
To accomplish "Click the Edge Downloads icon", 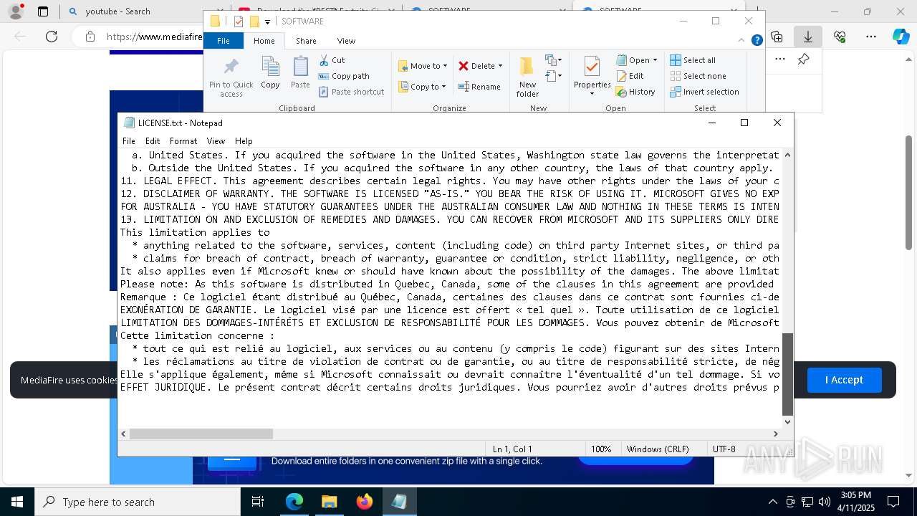I will tap(807, 37).
